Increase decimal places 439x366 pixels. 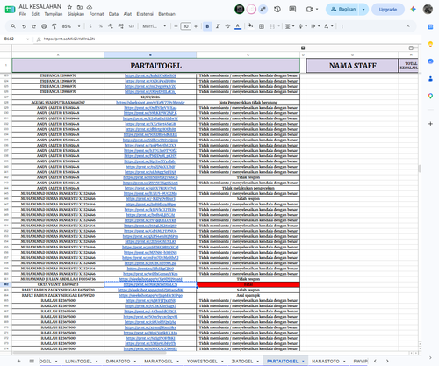(x=120, y=26)
